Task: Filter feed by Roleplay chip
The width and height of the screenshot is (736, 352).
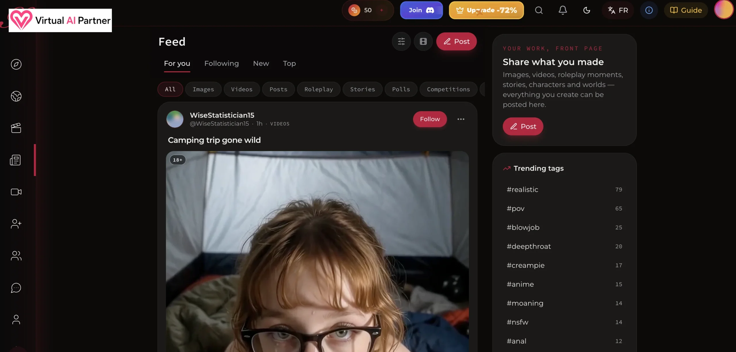Action: (x=319, y=89)
